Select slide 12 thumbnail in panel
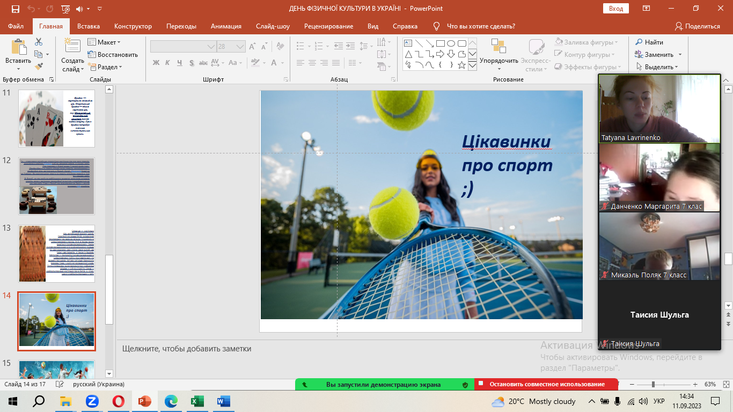 pyautogui.click(x=56, y=186)
